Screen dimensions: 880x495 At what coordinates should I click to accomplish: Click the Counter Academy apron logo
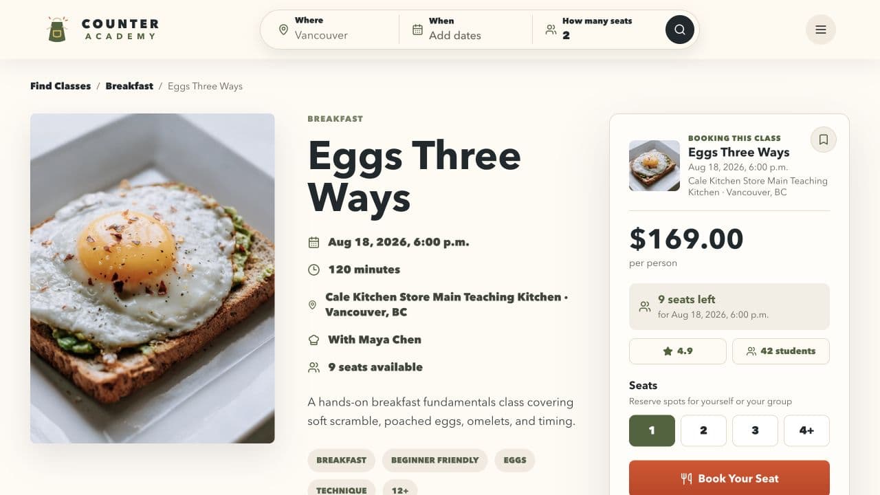tap(57, 30)
